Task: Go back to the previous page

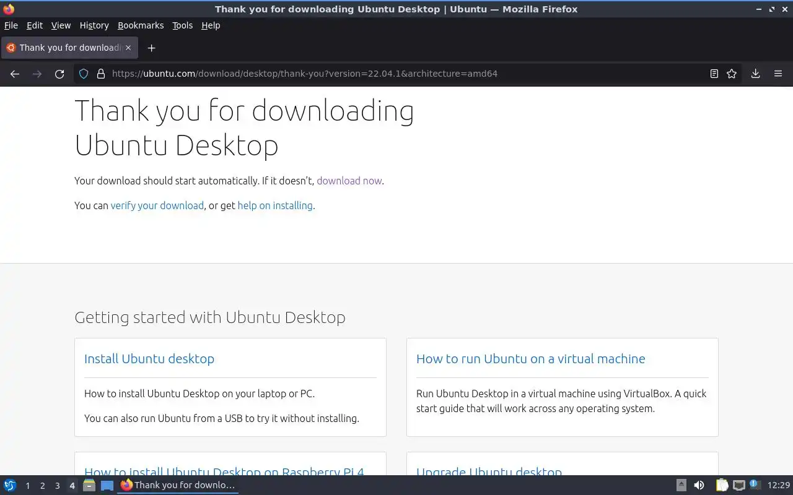Action: tap(15, 74)
